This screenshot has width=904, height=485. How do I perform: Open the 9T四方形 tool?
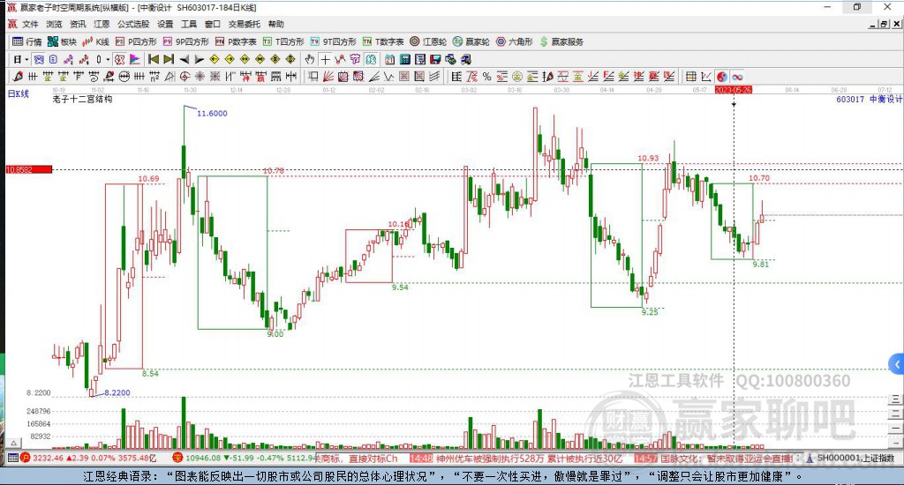pyautogui.click(x=333, y=41)
